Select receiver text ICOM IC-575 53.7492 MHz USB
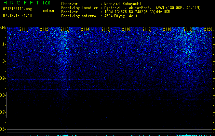This screenshot has width=215, height=136. tap(137, 12)
